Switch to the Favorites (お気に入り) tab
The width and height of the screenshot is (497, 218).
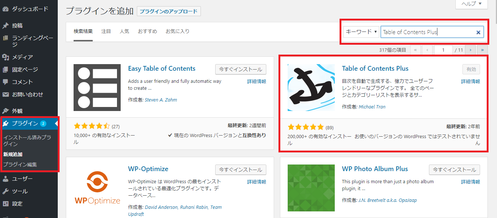click(177, 32)
